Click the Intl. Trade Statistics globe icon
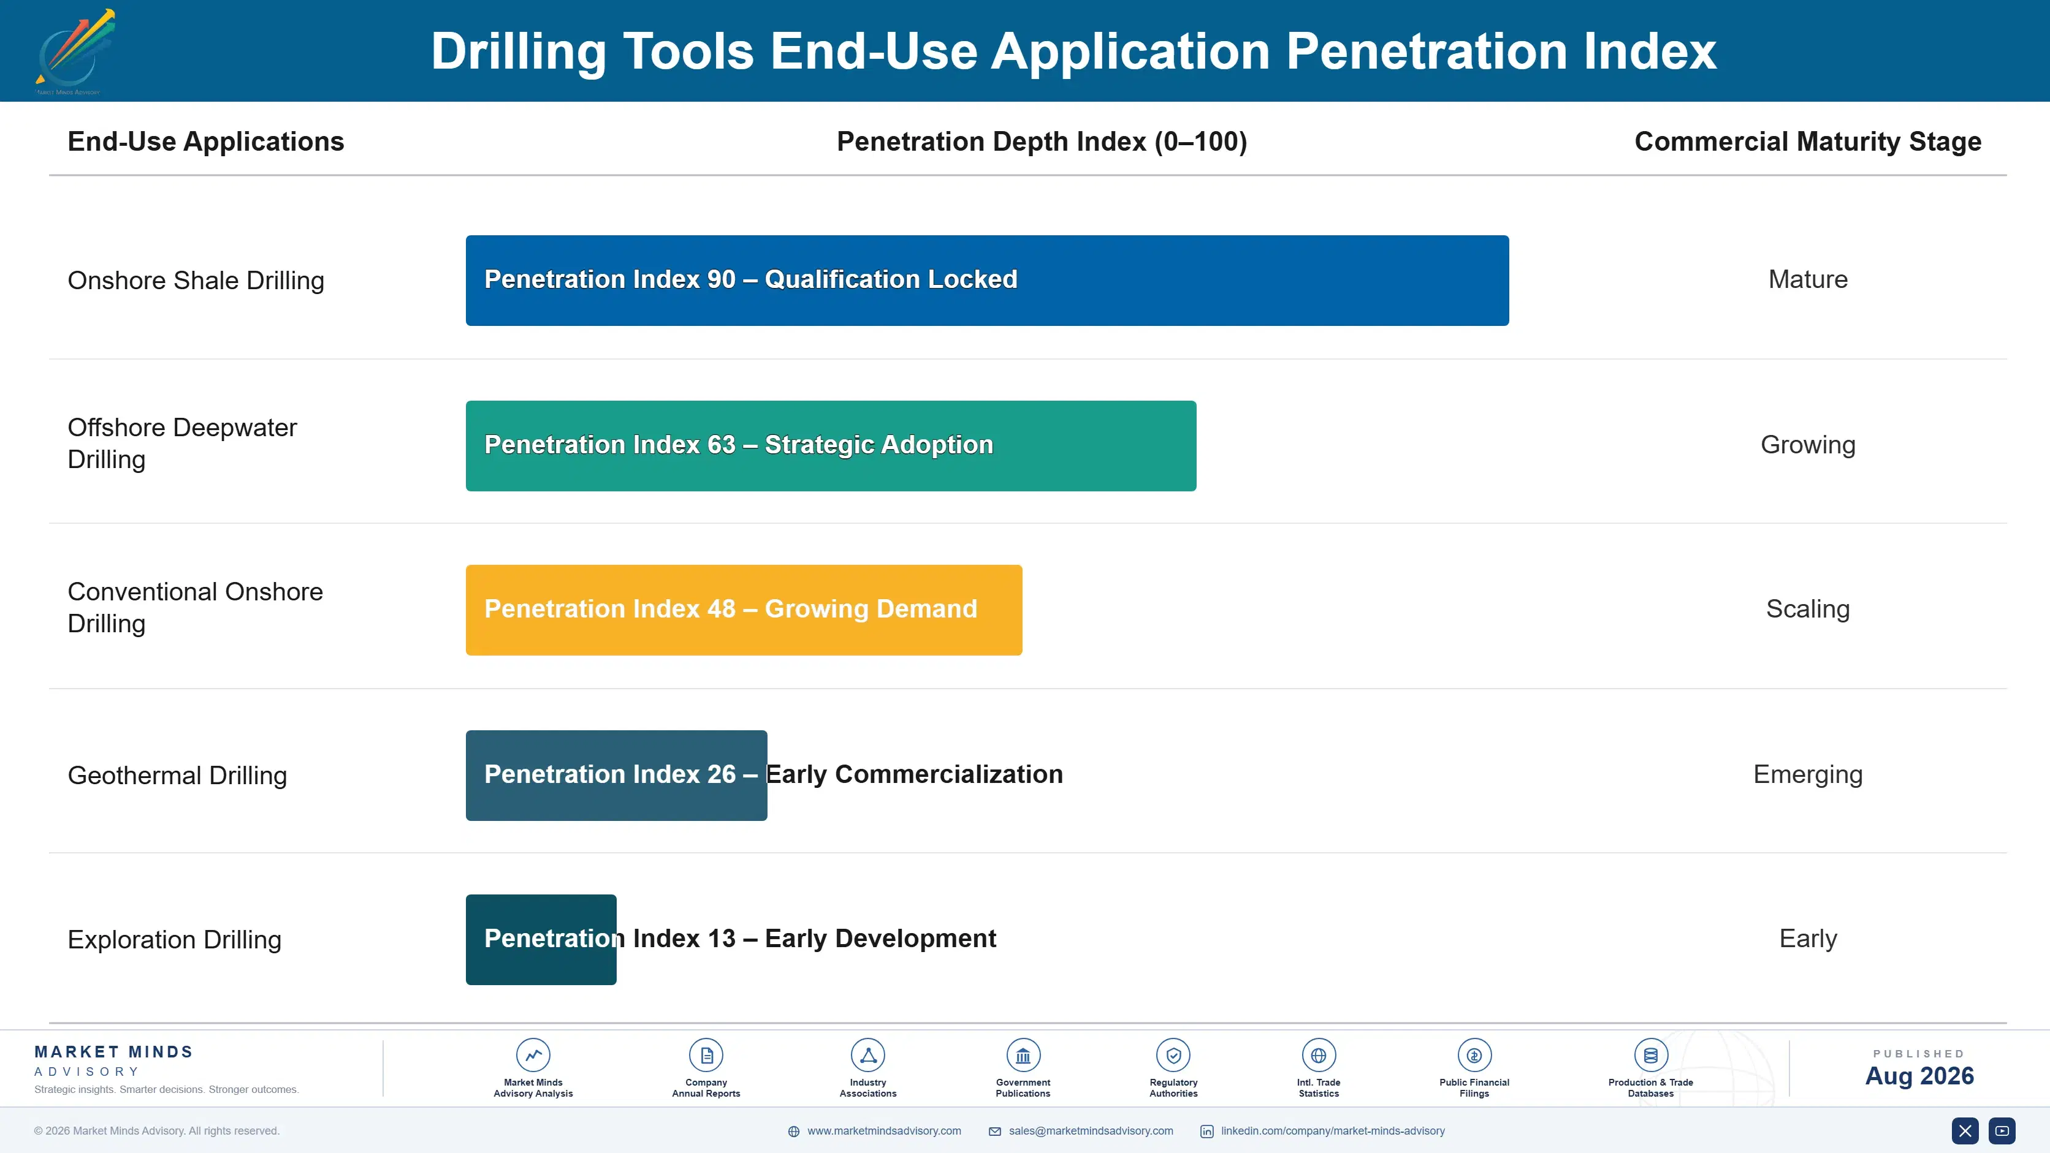This screenshot has width=2050, height=1153. 1319,1055
